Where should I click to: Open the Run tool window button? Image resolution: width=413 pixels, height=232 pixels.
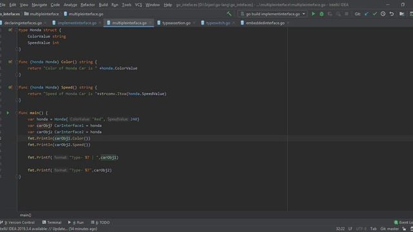coord(76,222)
